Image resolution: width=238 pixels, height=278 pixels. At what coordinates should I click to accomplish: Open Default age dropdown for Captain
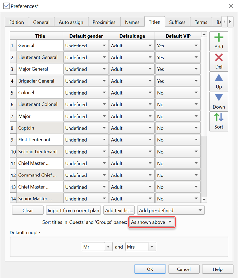131,128
